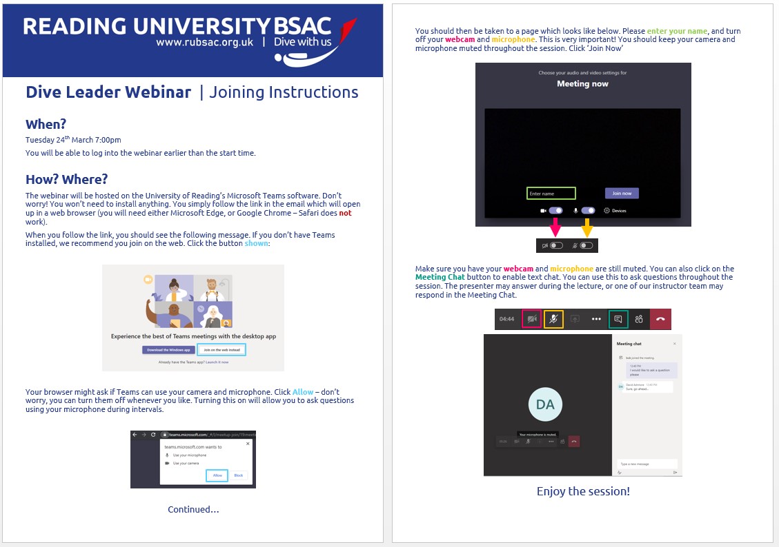Click the Devices label next to the gear
The height and width of the screenshot is (547, 779).
pos(619,211)
